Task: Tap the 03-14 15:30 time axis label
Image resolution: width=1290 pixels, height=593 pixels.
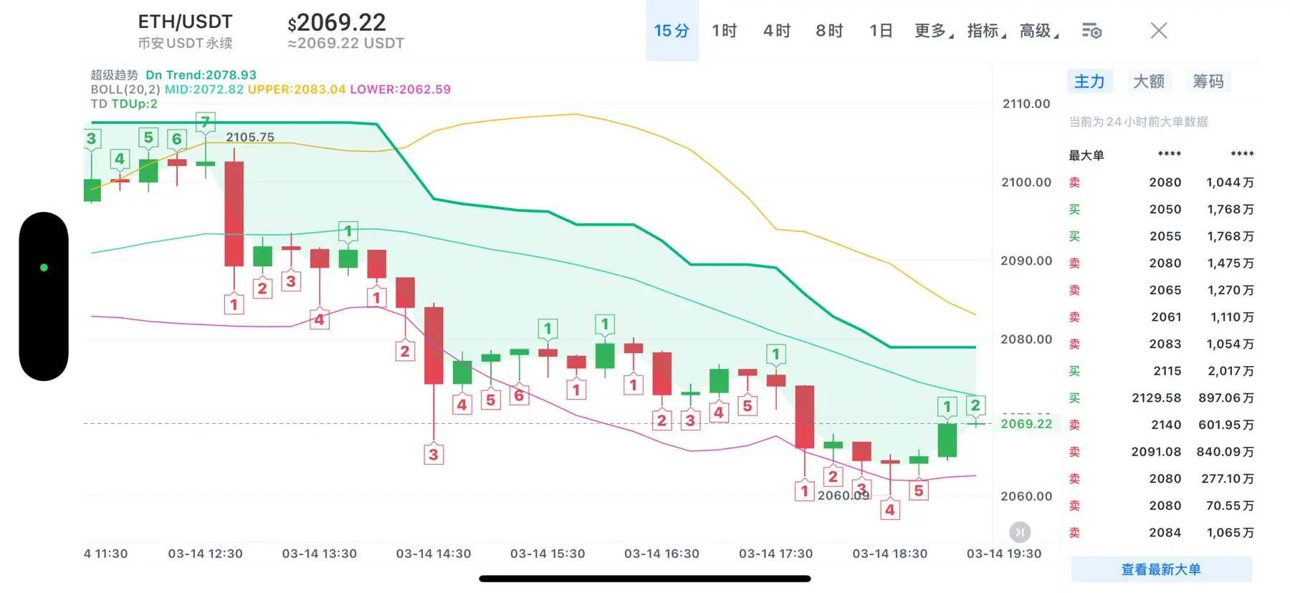Action: coord(548,554)
